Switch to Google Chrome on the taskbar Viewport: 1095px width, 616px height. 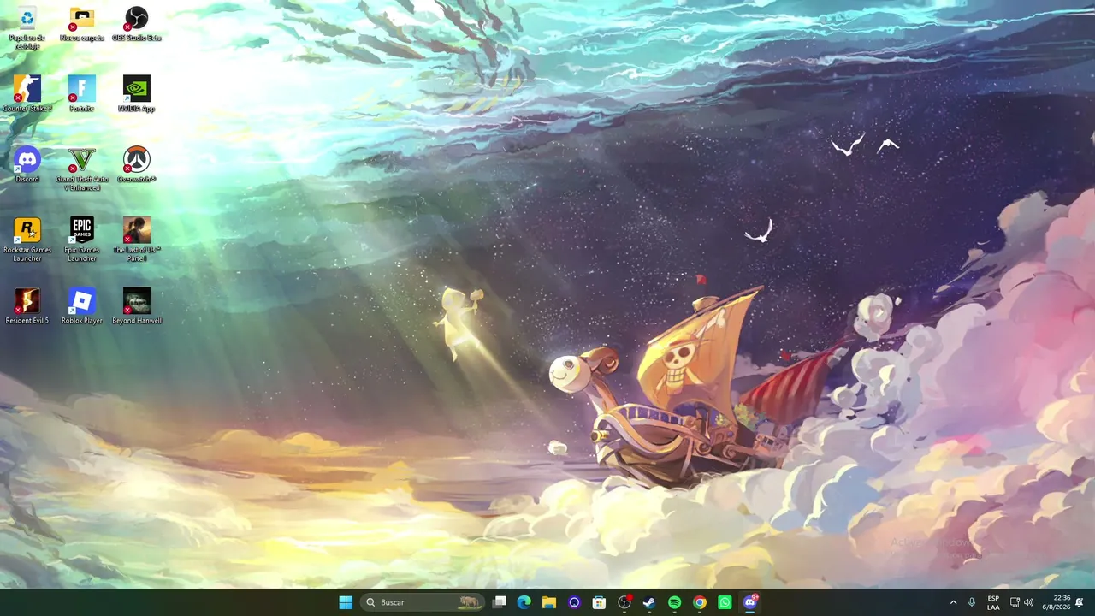(700, 602)
